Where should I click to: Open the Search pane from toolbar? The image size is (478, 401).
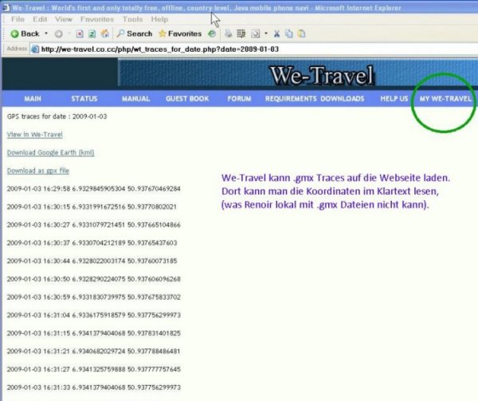pyautogui.click(x=135, y=33)
